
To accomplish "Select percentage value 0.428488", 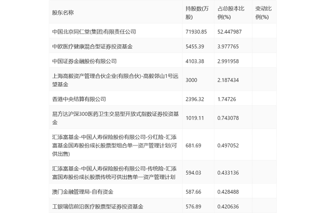I will click(x=228, y=192).
